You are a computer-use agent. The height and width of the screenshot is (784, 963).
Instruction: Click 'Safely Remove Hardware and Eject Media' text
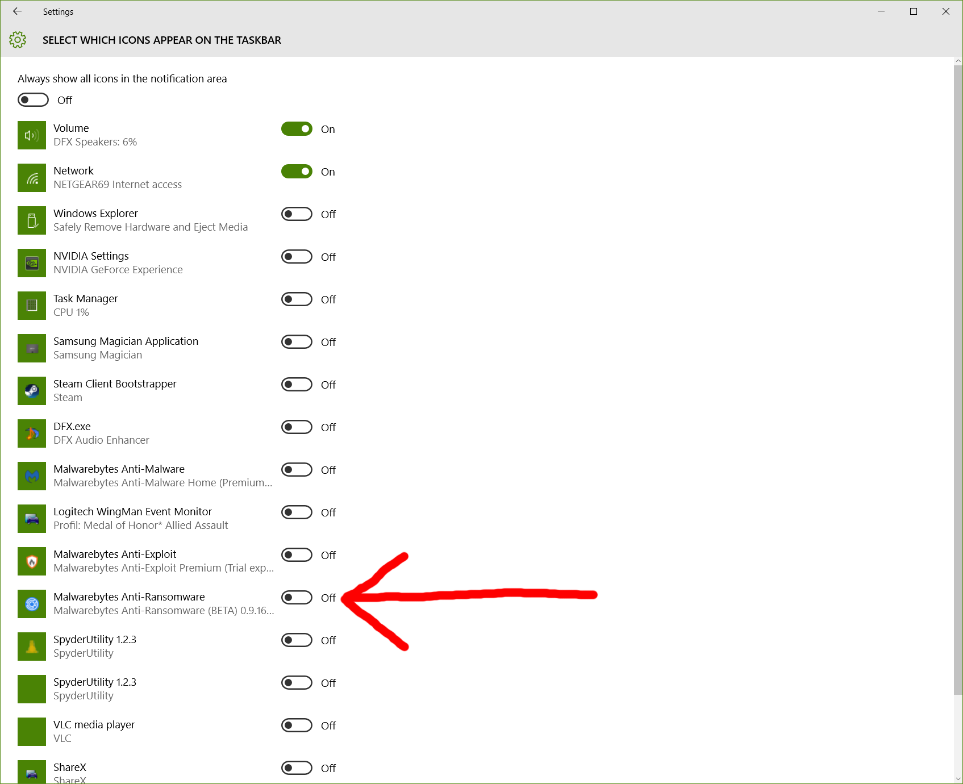point(151,227)
